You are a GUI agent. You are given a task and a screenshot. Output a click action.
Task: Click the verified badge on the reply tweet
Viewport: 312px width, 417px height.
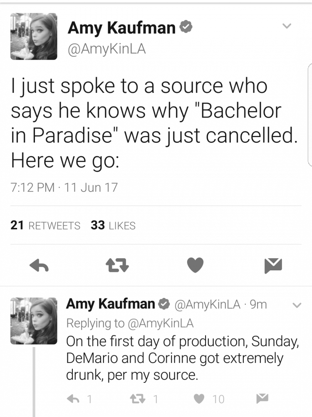click(164, 304)
